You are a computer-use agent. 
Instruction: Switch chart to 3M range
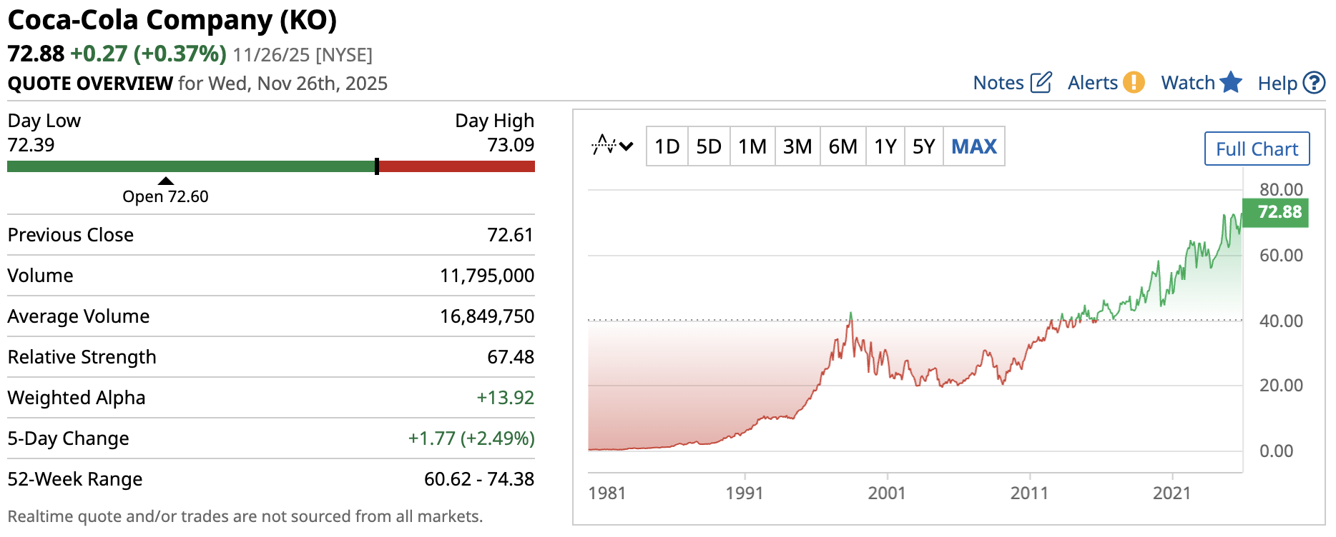click(797, 147)
